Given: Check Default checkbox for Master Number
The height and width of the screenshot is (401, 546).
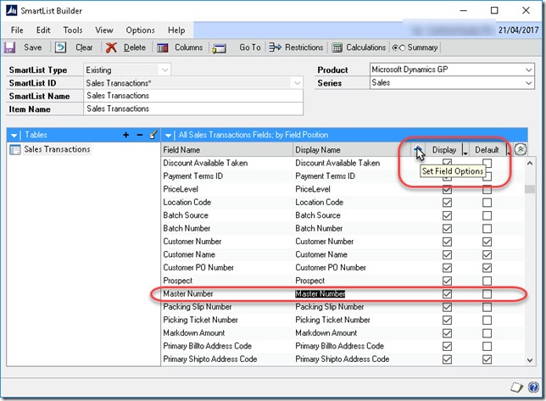Looking at the screenshot, I should [487, 294].
